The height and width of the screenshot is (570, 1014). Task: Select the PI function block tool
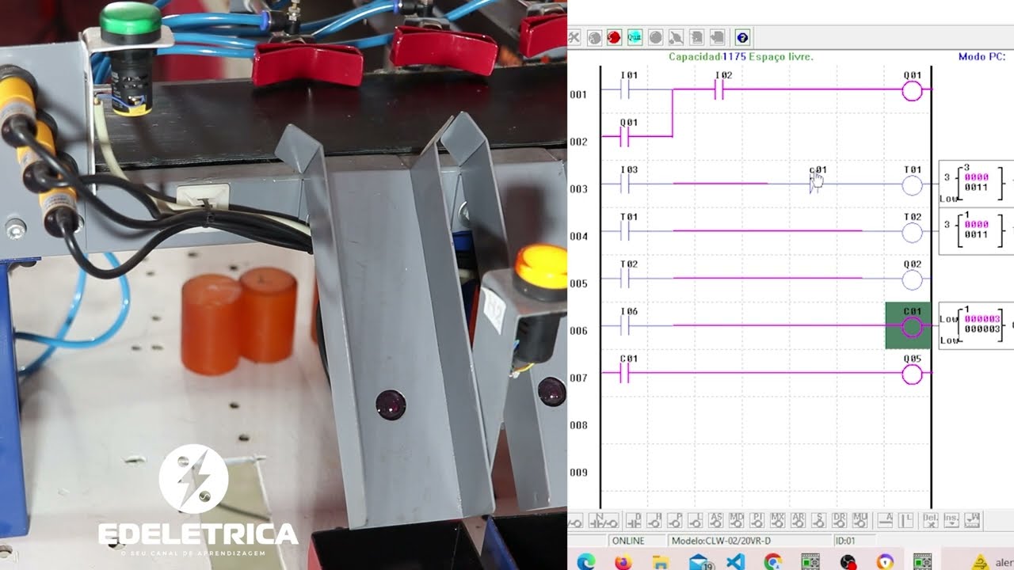(x=757, y=521)
